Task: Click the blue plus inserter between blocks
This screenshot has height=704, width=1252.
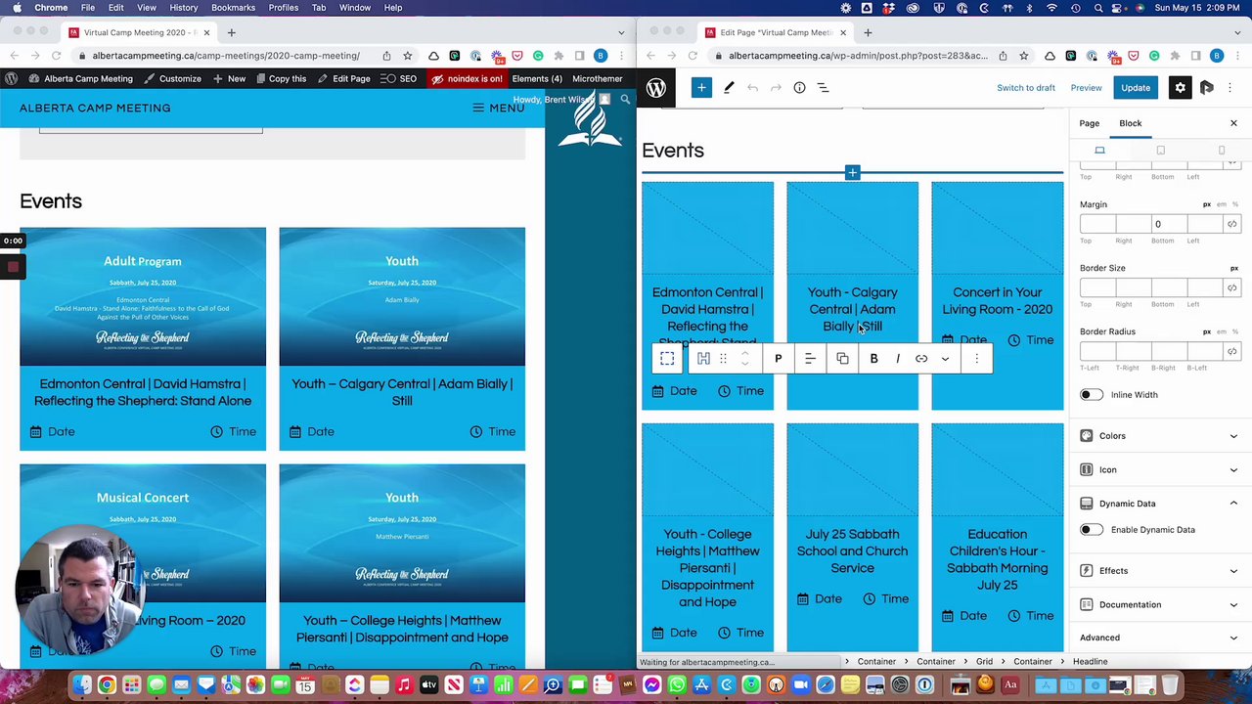Action: coord(853,173)
